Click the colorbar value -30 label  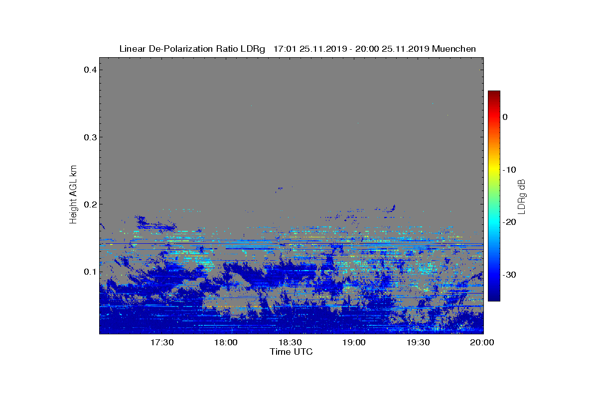[509, 275]
